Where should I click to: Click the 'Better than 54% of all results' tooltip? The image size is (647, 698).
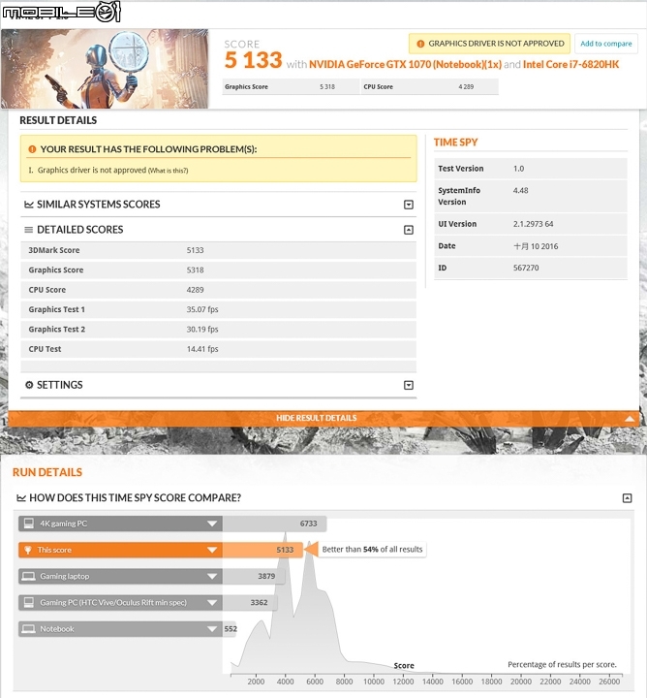click(x=372, y=550)
